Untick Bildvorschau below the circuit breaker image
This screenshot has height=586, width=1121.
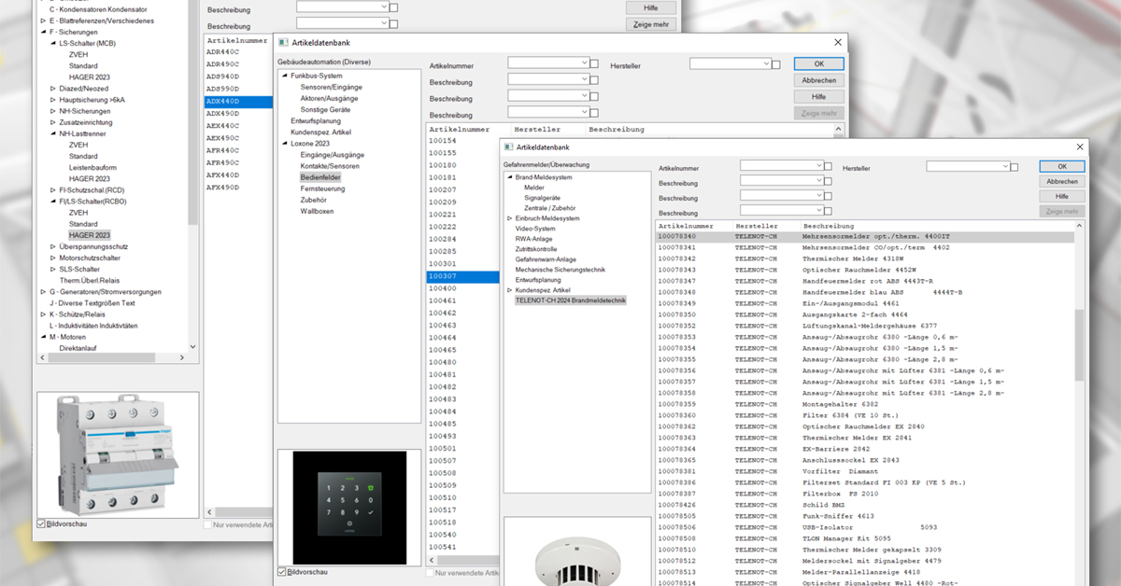click(41, 523)
